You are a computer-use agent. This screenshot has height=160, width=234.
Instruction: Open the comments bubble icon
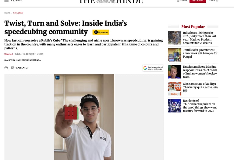point(6,68)
